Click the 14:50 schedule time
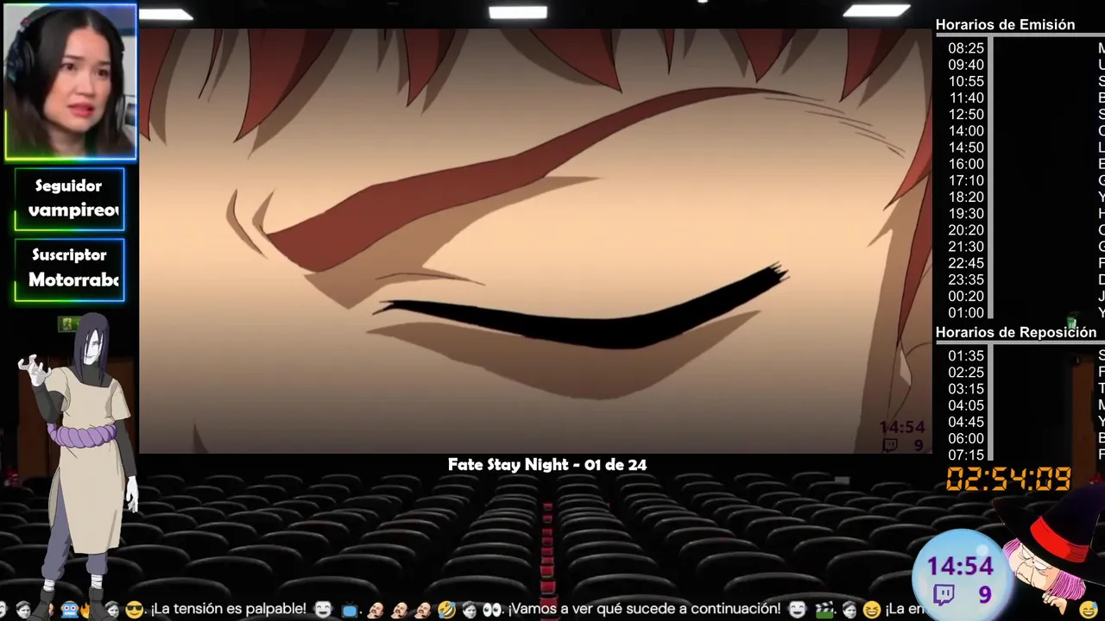The image size is (1105, 621). pos(966,147)
